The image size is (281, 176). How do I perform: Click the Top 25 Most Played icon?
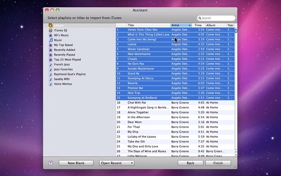coord(51,59)
